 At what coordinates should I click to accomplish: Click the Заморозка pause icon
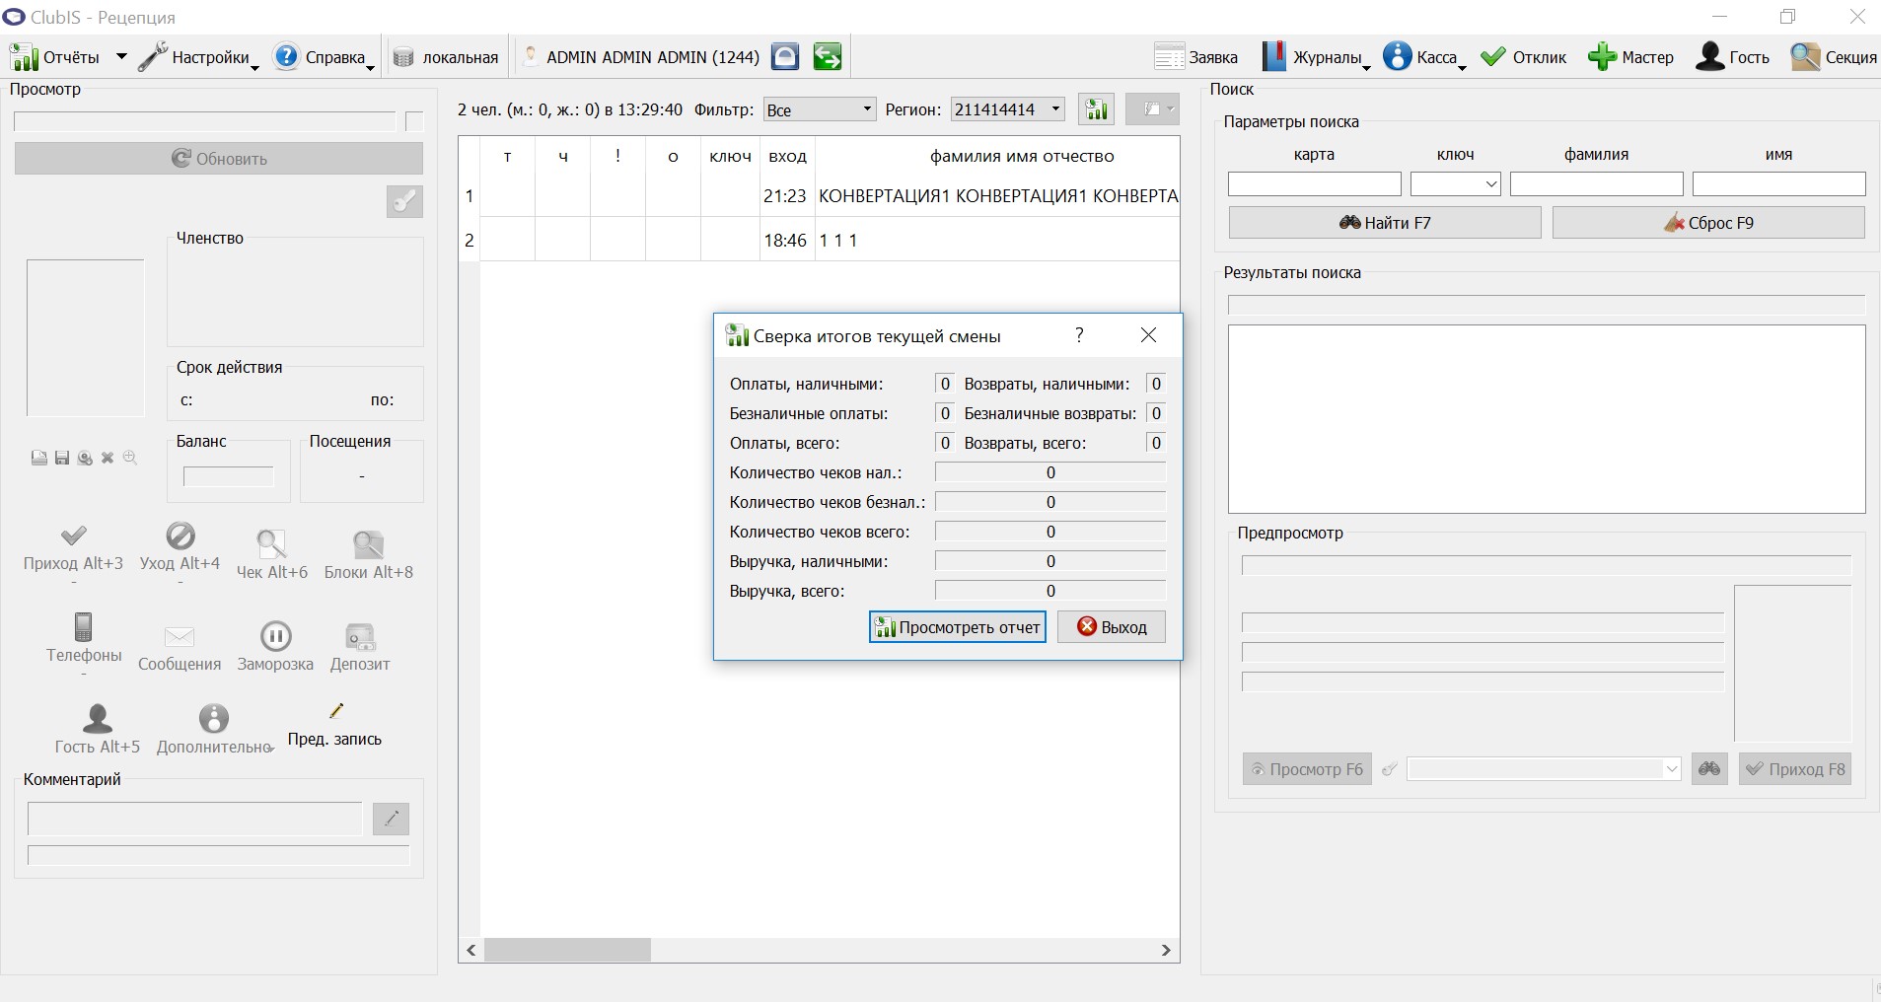[275, 636]
